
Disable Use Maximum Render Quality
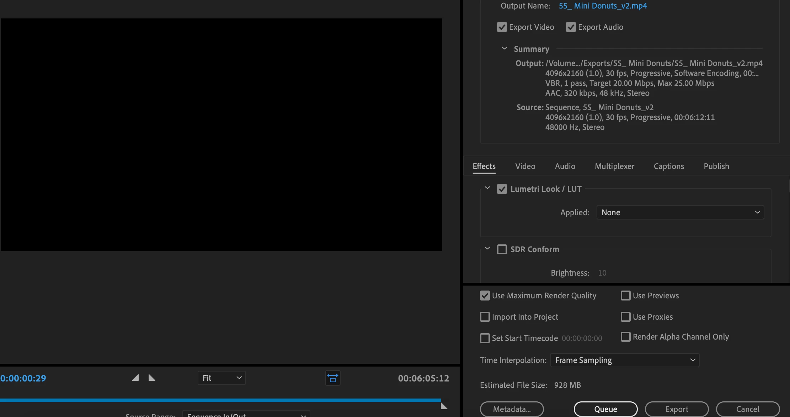point(485,296)
